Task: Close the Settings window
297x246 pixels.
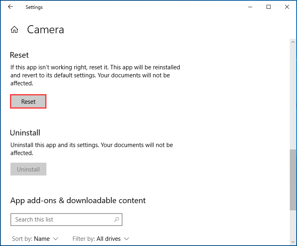Action: [x=287, y=7]
